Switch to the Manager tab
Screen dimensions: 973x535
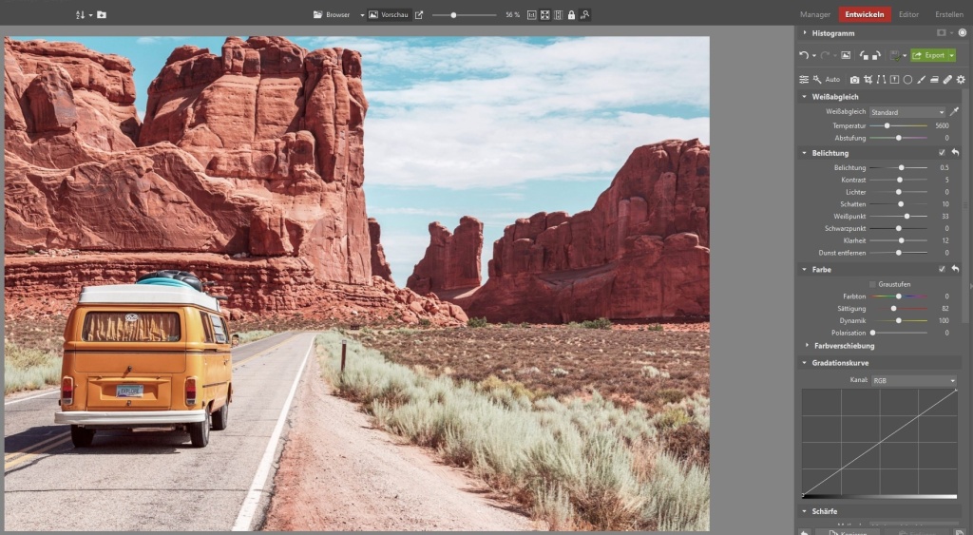(x=815, y=14)
